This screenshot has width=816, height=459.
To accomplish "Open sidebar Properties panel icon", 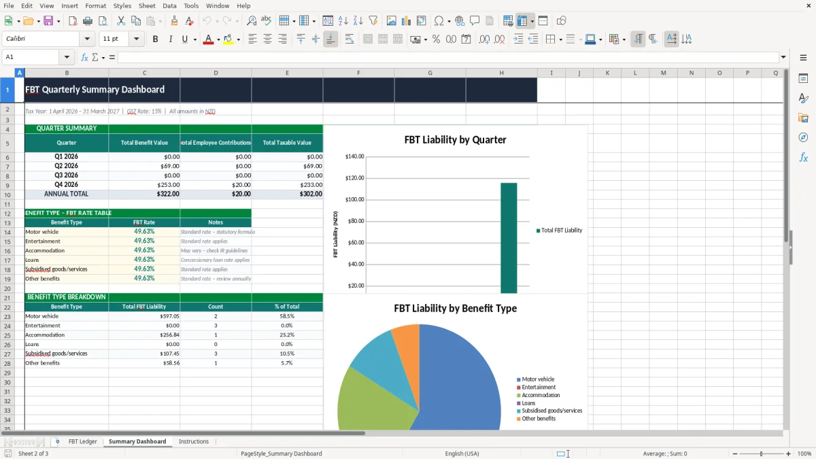I will pyautogui.click(x=803, y=79).
